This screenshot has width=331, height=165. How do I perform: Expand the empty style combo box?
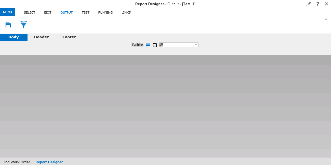[196, 45]
